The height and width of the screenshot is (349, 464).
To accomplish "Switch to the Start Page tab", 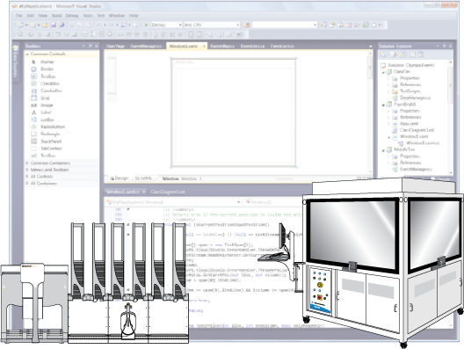I will click(x=115, y=47).
